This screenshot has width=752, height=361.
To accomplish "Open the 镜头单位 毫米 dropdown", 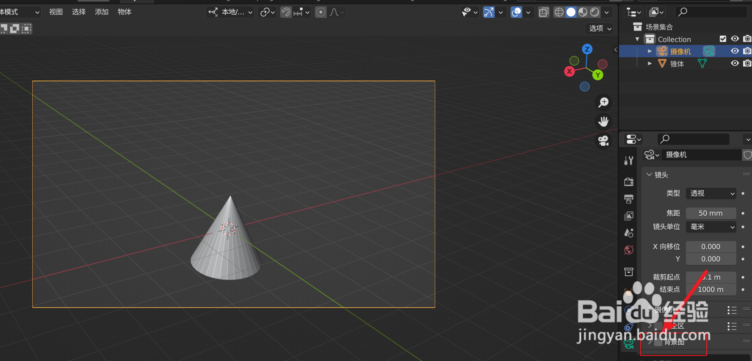I will (x=711, y=227).
